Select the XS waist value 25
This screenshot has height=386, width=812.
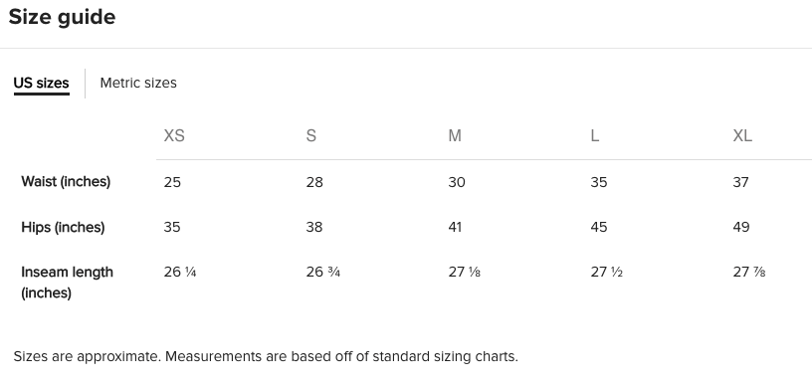pos(172,182)
